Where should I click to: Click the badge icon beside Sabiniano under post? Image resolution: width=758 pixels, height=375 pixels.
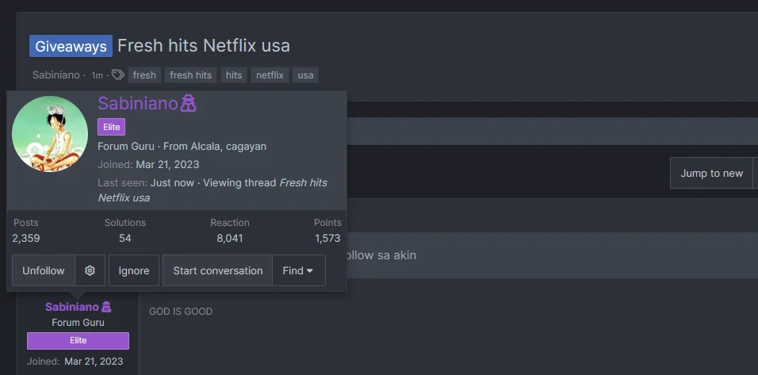(x=106, y=307)
